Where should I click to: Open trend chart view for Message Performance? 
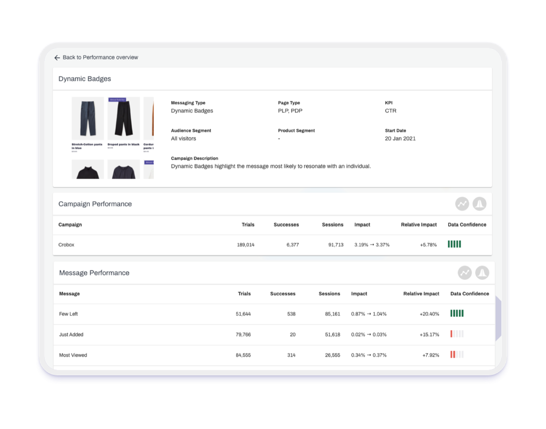(x=464, y=272)
